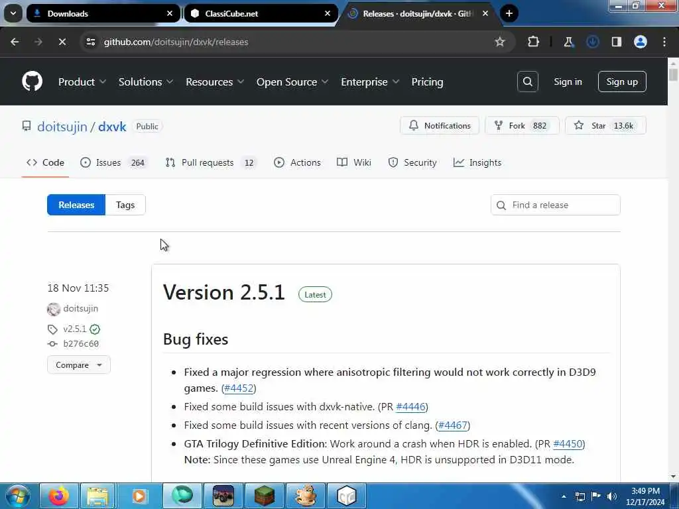Go back to the previous page
The height and width of the screenshot is (509, 679).
click(15, 42)
